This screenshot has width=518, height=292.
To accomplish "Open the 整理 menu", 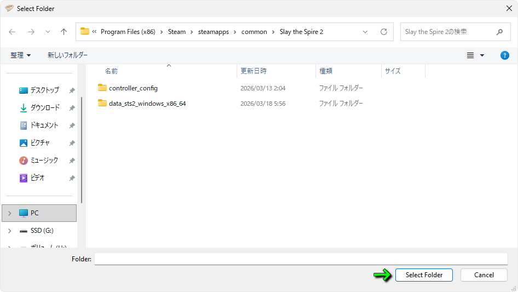I will tap(21, 55).
